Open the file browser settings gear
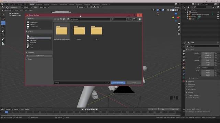220x123 pixels. pos(140,19)
